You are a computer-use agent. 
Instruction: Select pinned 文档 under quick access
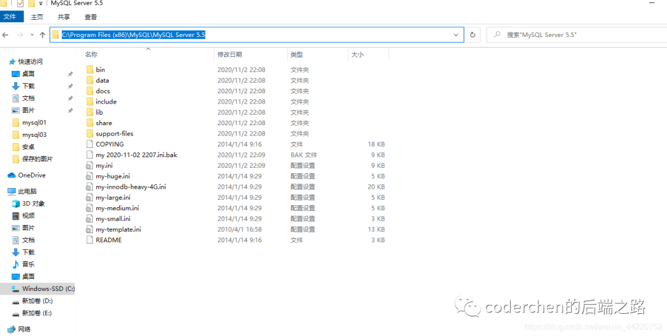(28, 98)
